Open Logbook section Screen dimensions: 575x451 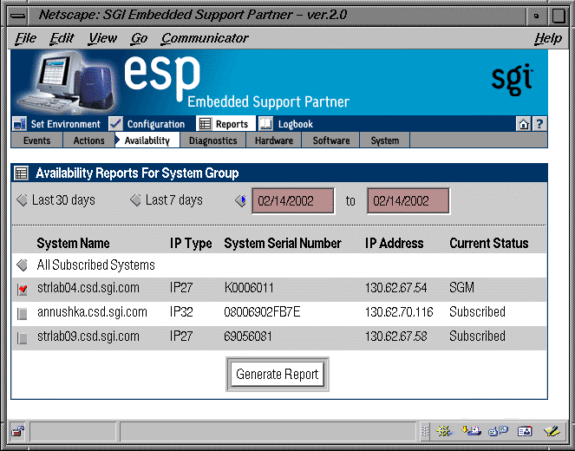pyautogui.click(x=295, y=124)
